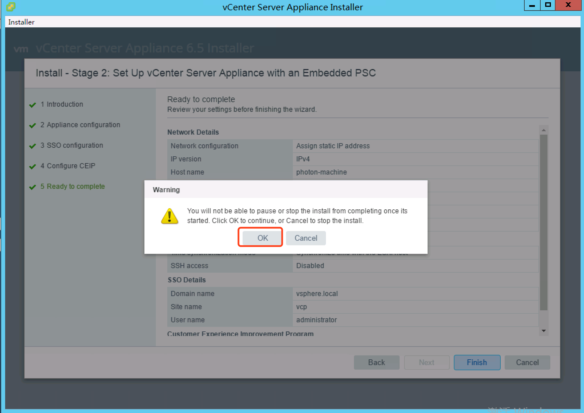Click the vm logo in the header
584x413 pixels.
click(x=21, y=49)
